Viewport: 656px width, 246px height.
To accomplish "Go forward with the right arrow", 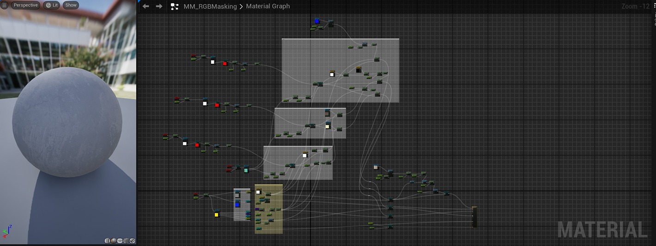I will pos(159,6).
